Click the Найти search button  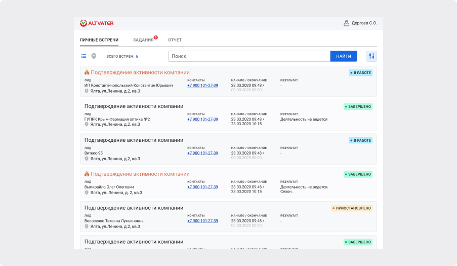click(344, 56)
